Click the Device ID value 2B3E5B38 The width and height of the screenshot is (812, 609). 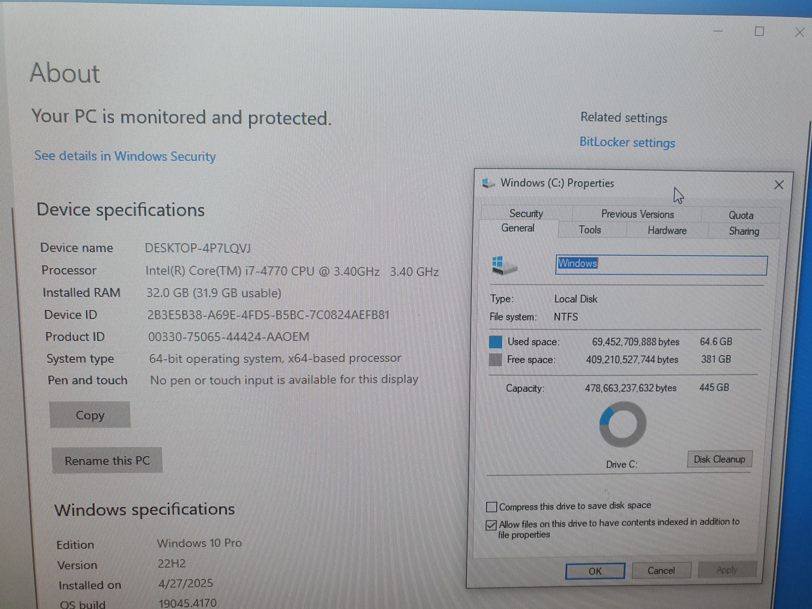click(x=268, y=315)
